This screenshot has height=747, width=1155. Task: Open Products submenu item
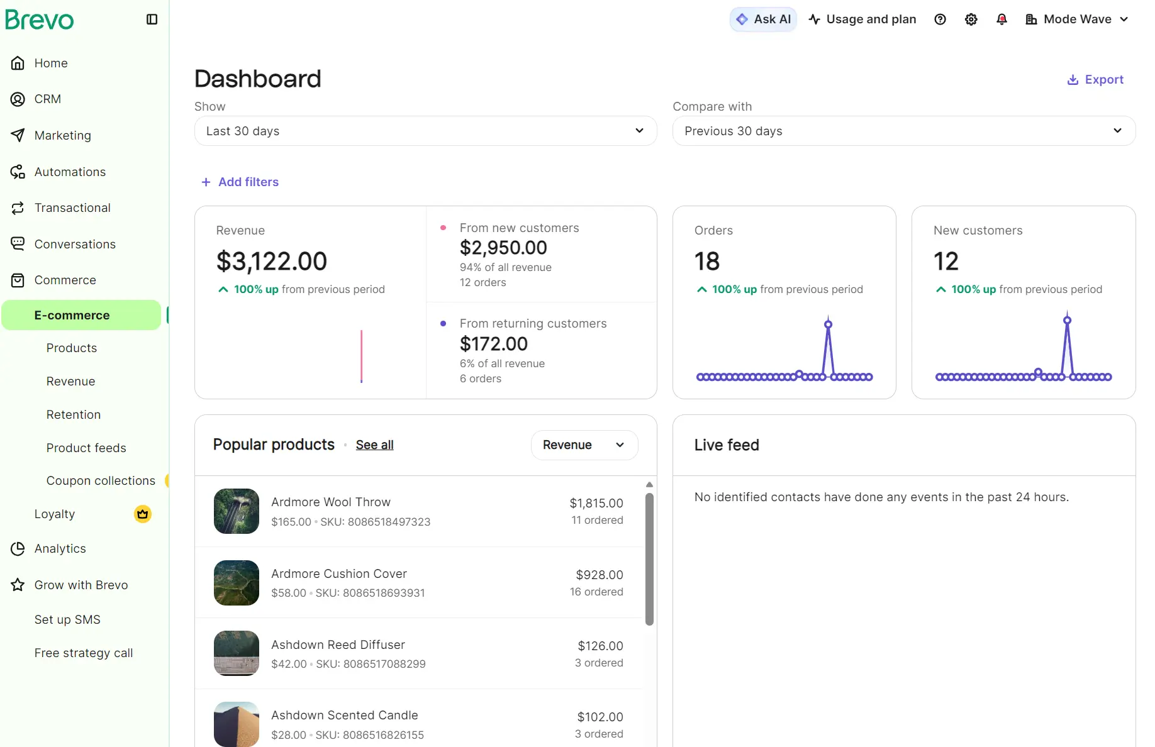[72, 348]
